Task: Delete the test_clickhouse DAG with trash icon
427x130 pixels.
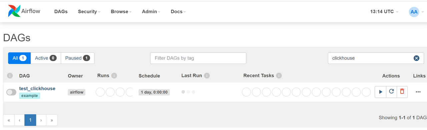Action: 402,92
